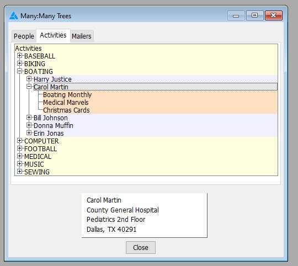
Task: Expand the COMPUTER activity node
Action: tap(19, 141)
